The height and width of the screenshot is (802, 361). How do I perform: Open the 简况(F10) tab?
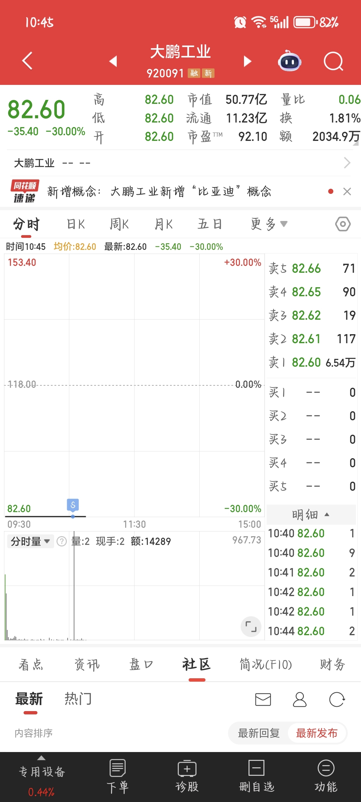pyautogui.click(x=266, y=665)
